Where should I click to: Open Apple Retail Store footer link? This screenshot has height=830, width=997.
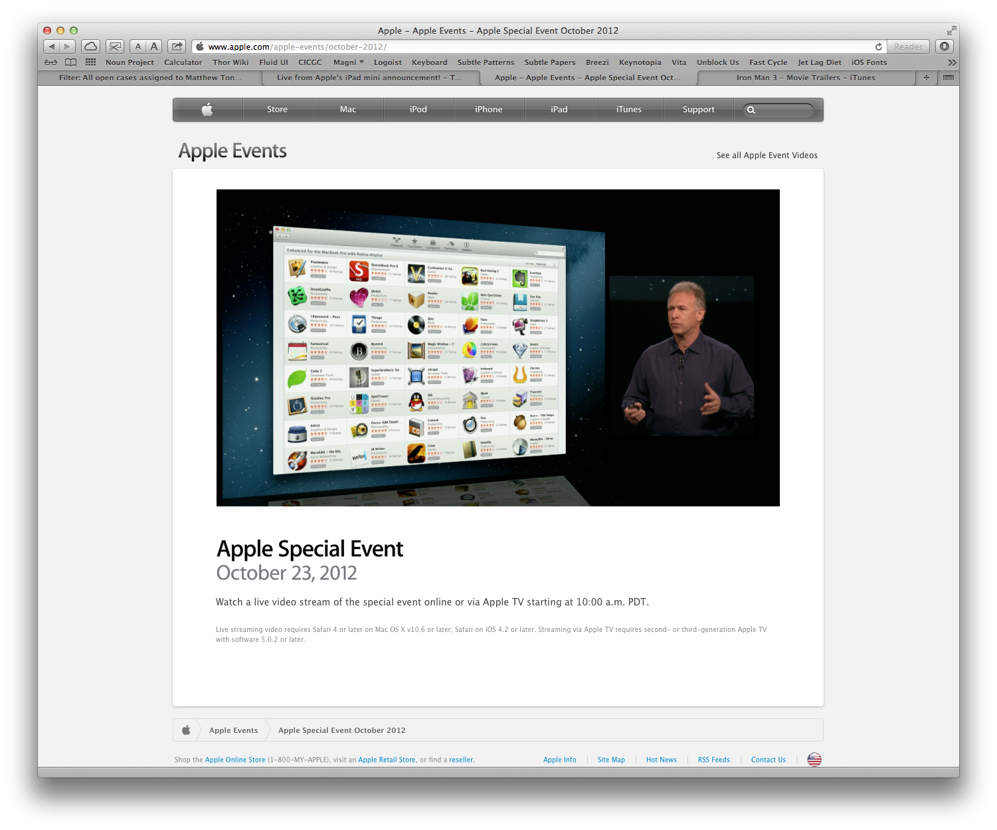pos(387,760)
